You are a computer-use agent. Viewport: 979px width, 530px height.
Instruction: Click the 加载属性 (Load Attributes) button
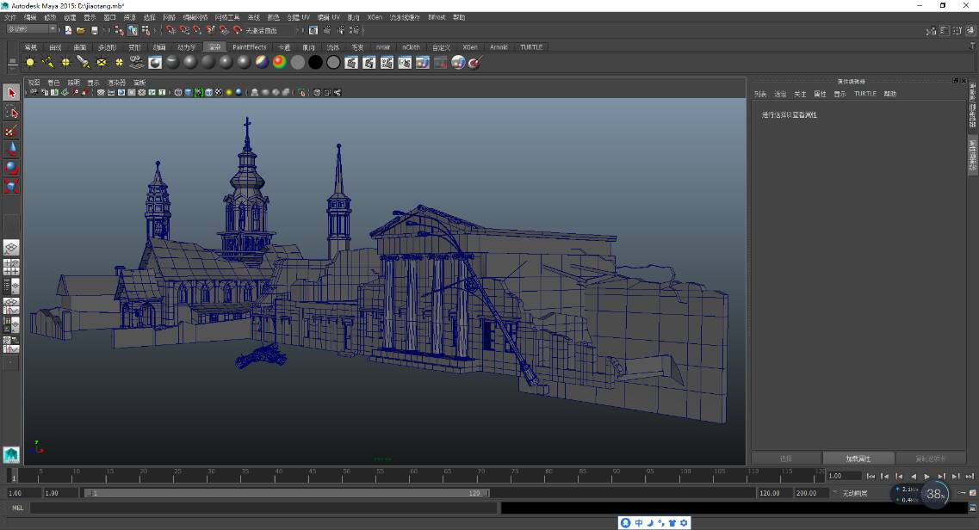(x=858, y=459)
